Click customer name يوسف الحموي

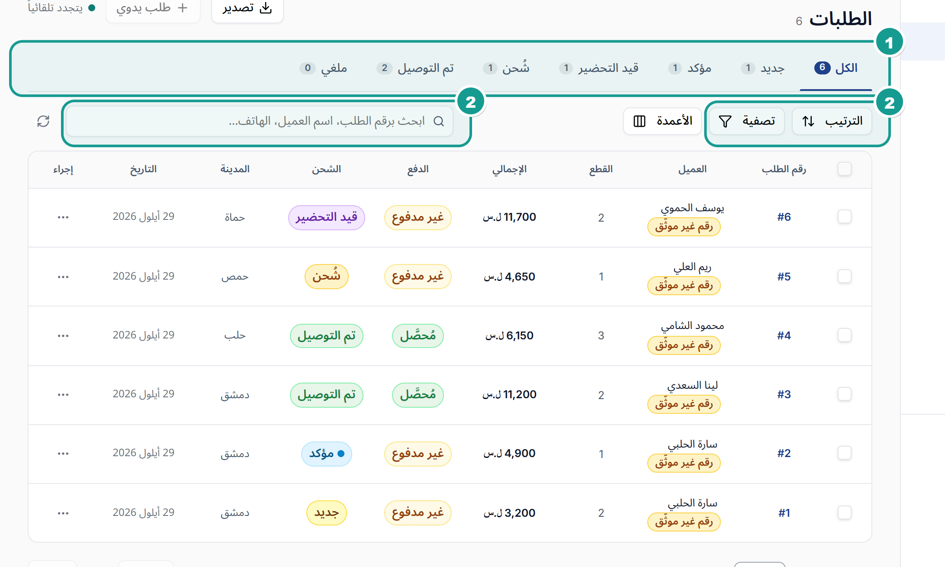point(692,208)
